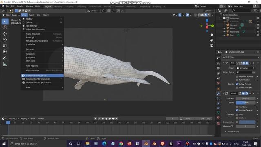Disable Vertex Groups bind checkbox
Screen dimensions: 261x147
pos(237,84)
